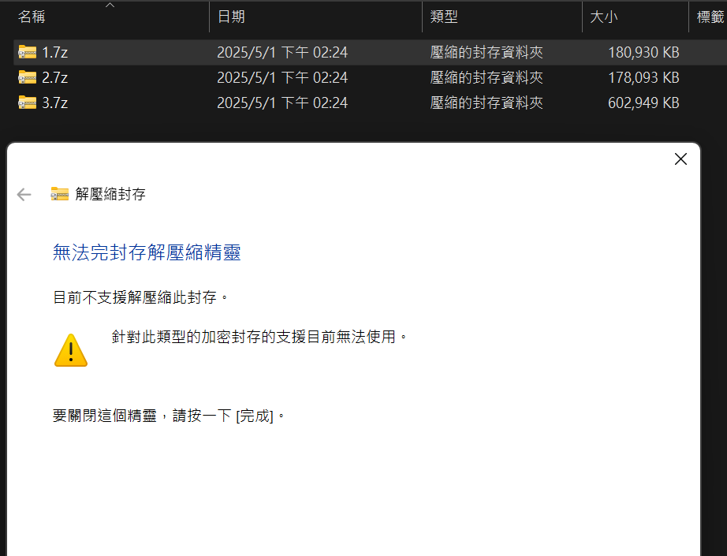Screen dimensions: 727x556
Task: Click the size value 180,930 KB
Action: point(643,52)
